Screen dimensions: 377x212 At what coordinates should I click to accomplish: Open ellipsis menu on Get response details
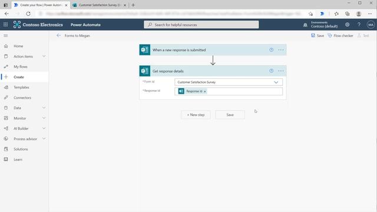click(281, 71)
